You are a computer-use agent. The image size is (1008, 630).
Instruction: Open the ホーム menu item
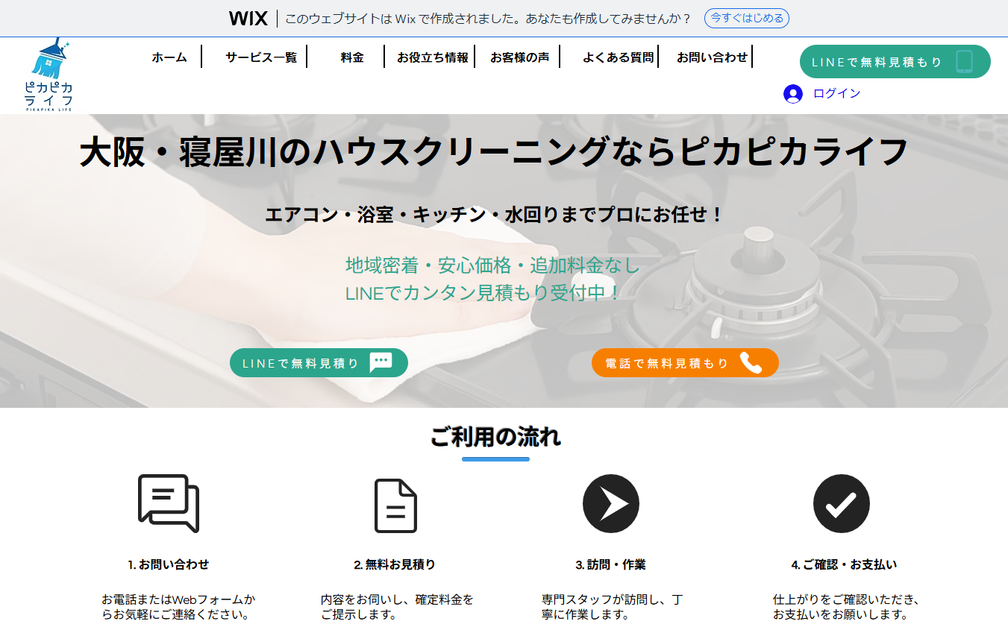tap(169, 57)
